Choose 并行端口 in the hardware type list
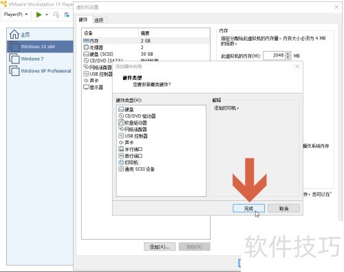Screen dimensions: 344x272 point(131,149)
